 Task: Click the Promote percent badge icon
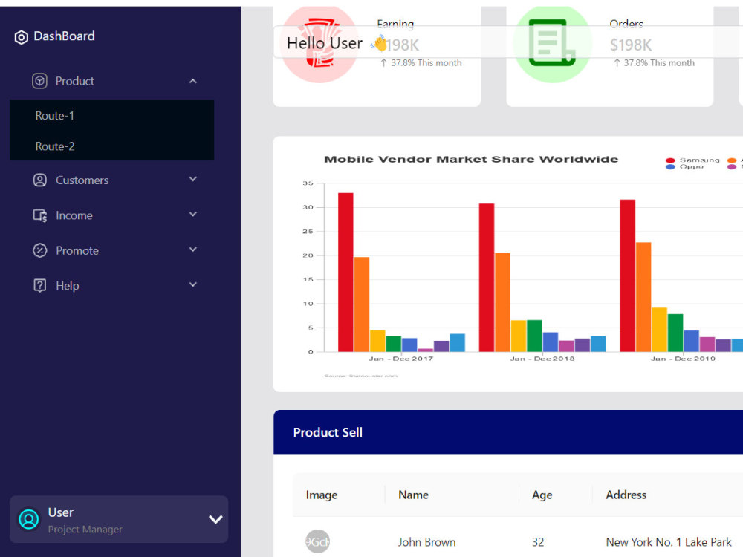(40, 250)
